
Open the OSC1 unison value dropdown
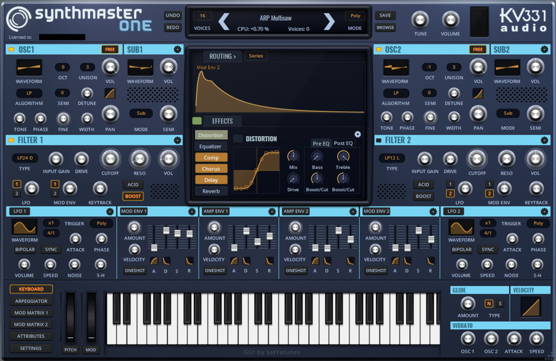click(x=87, y=67)
